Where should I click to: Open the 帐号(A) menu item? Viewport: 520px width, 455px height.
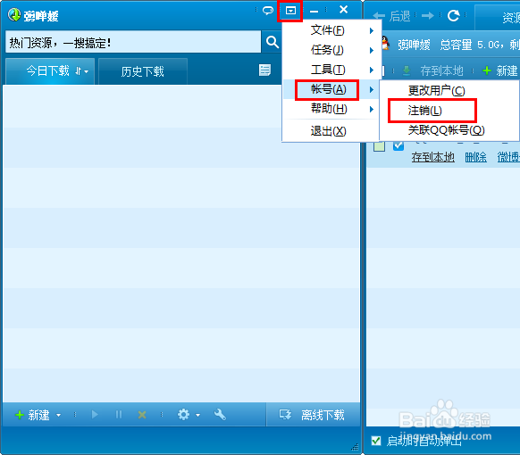(x=329, y=89)
